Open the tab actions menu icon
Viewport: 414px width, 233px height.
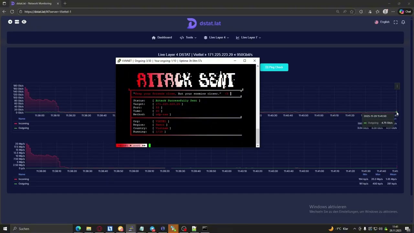(x=4, y=4)
